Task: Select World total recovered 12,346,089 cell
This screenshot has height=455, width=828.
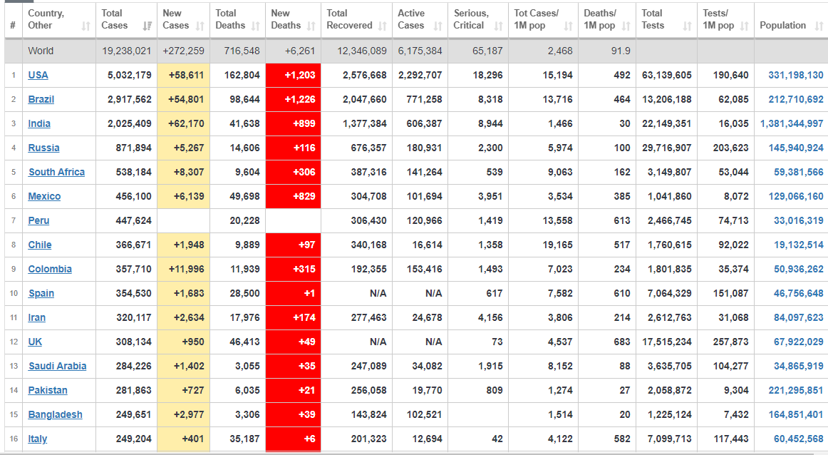Action: coord(356,51)
